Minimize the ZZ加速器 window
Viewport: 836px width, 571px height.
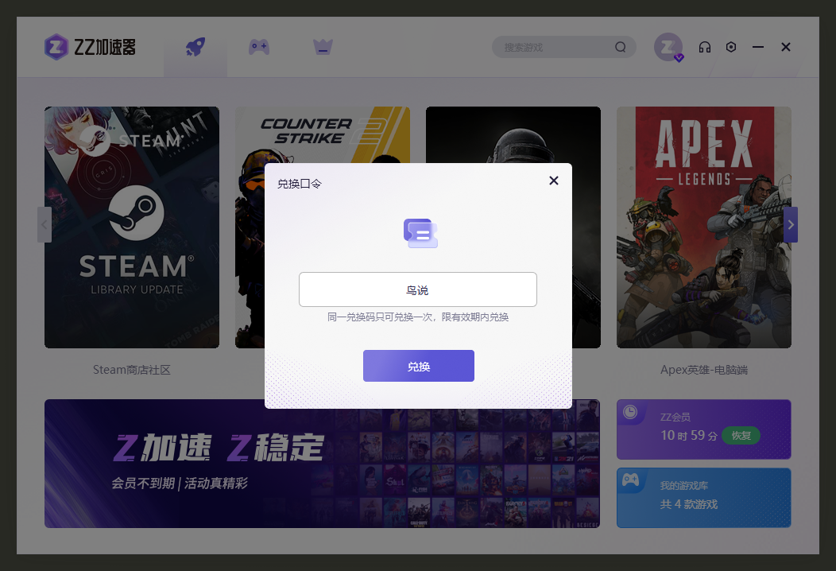click(758, 47)
